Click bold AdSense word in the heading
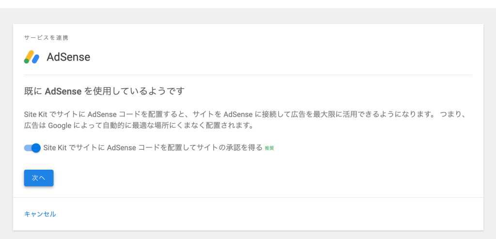Viewport: 496px width, 239px height. pyautogui.click(x=63, y=91)
